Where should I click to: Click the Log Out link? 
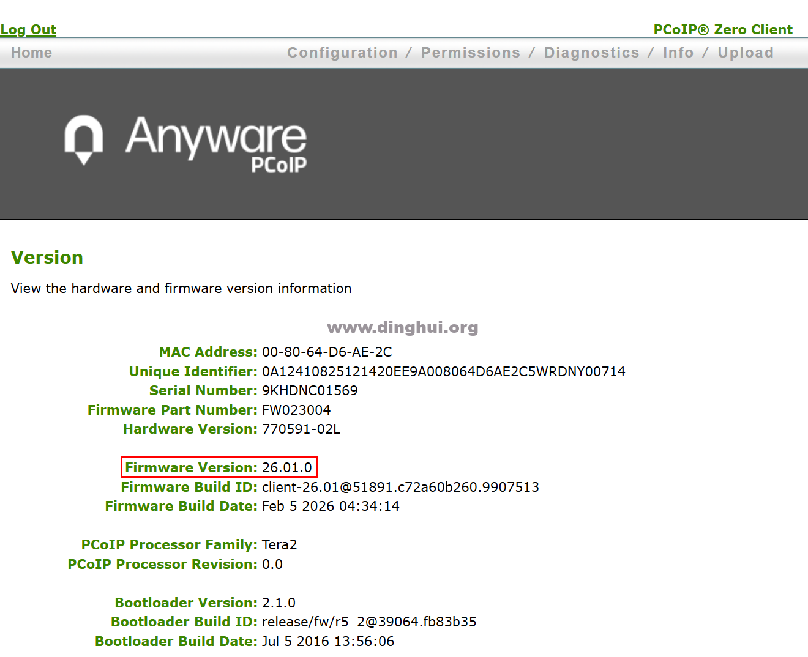coord(28,29)
